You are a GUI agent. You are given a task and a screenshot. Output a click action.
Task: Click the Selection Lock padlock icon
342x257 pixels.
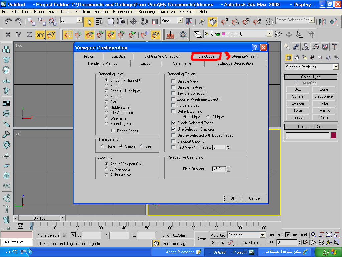(64, 235)
